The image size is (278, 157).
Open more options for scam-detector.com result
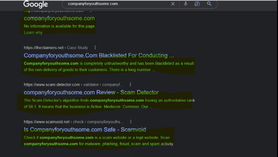(130, 84)
